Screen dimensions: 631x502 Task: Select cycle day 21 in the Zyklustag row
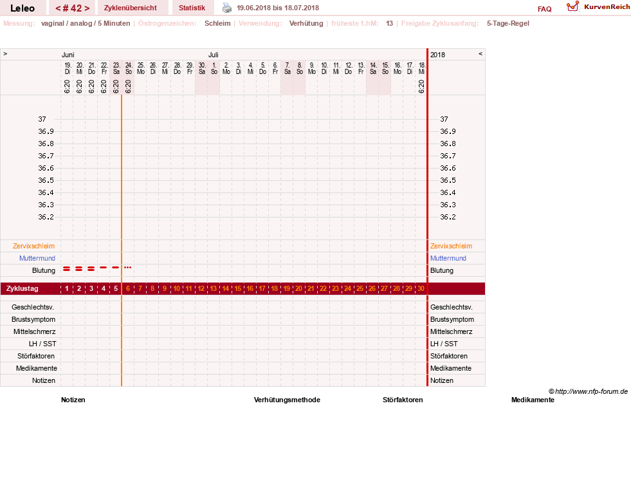(311, 288)
